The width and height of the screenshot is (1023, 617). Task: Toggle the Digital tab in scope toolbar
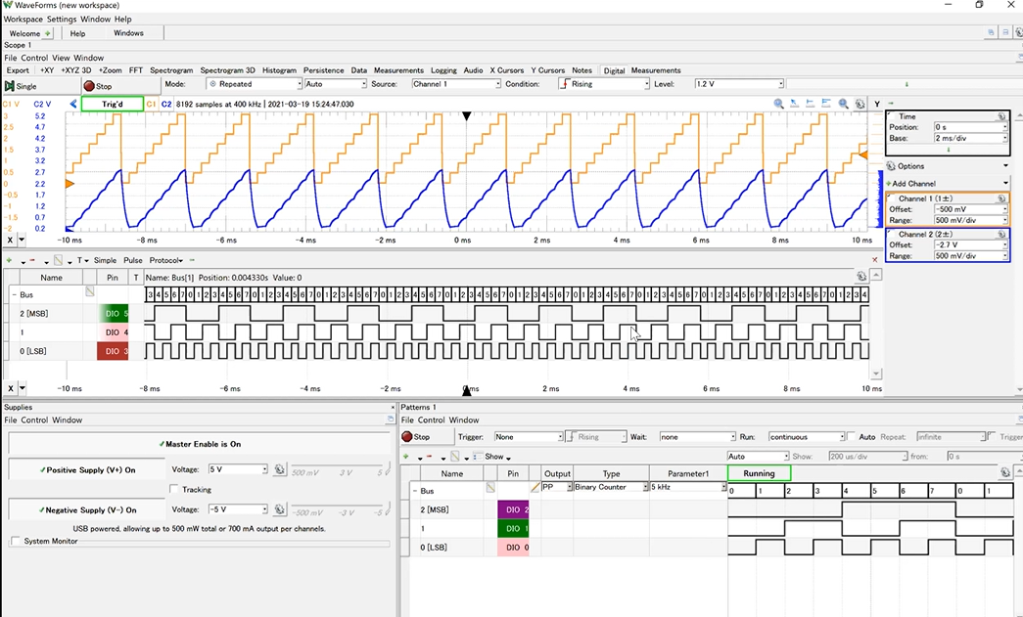coord(614,70)
